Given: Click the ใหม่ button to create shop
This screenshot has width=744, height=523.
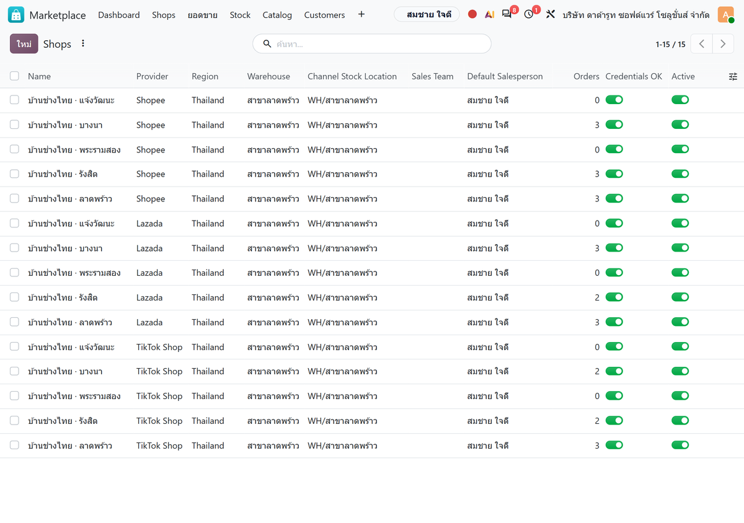Looking at the screenshot, I should point(24,44).
